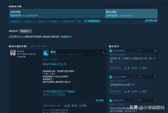Open the 语言 filter dropdown
Screen dimensions: 168x113
pos(42,21)
